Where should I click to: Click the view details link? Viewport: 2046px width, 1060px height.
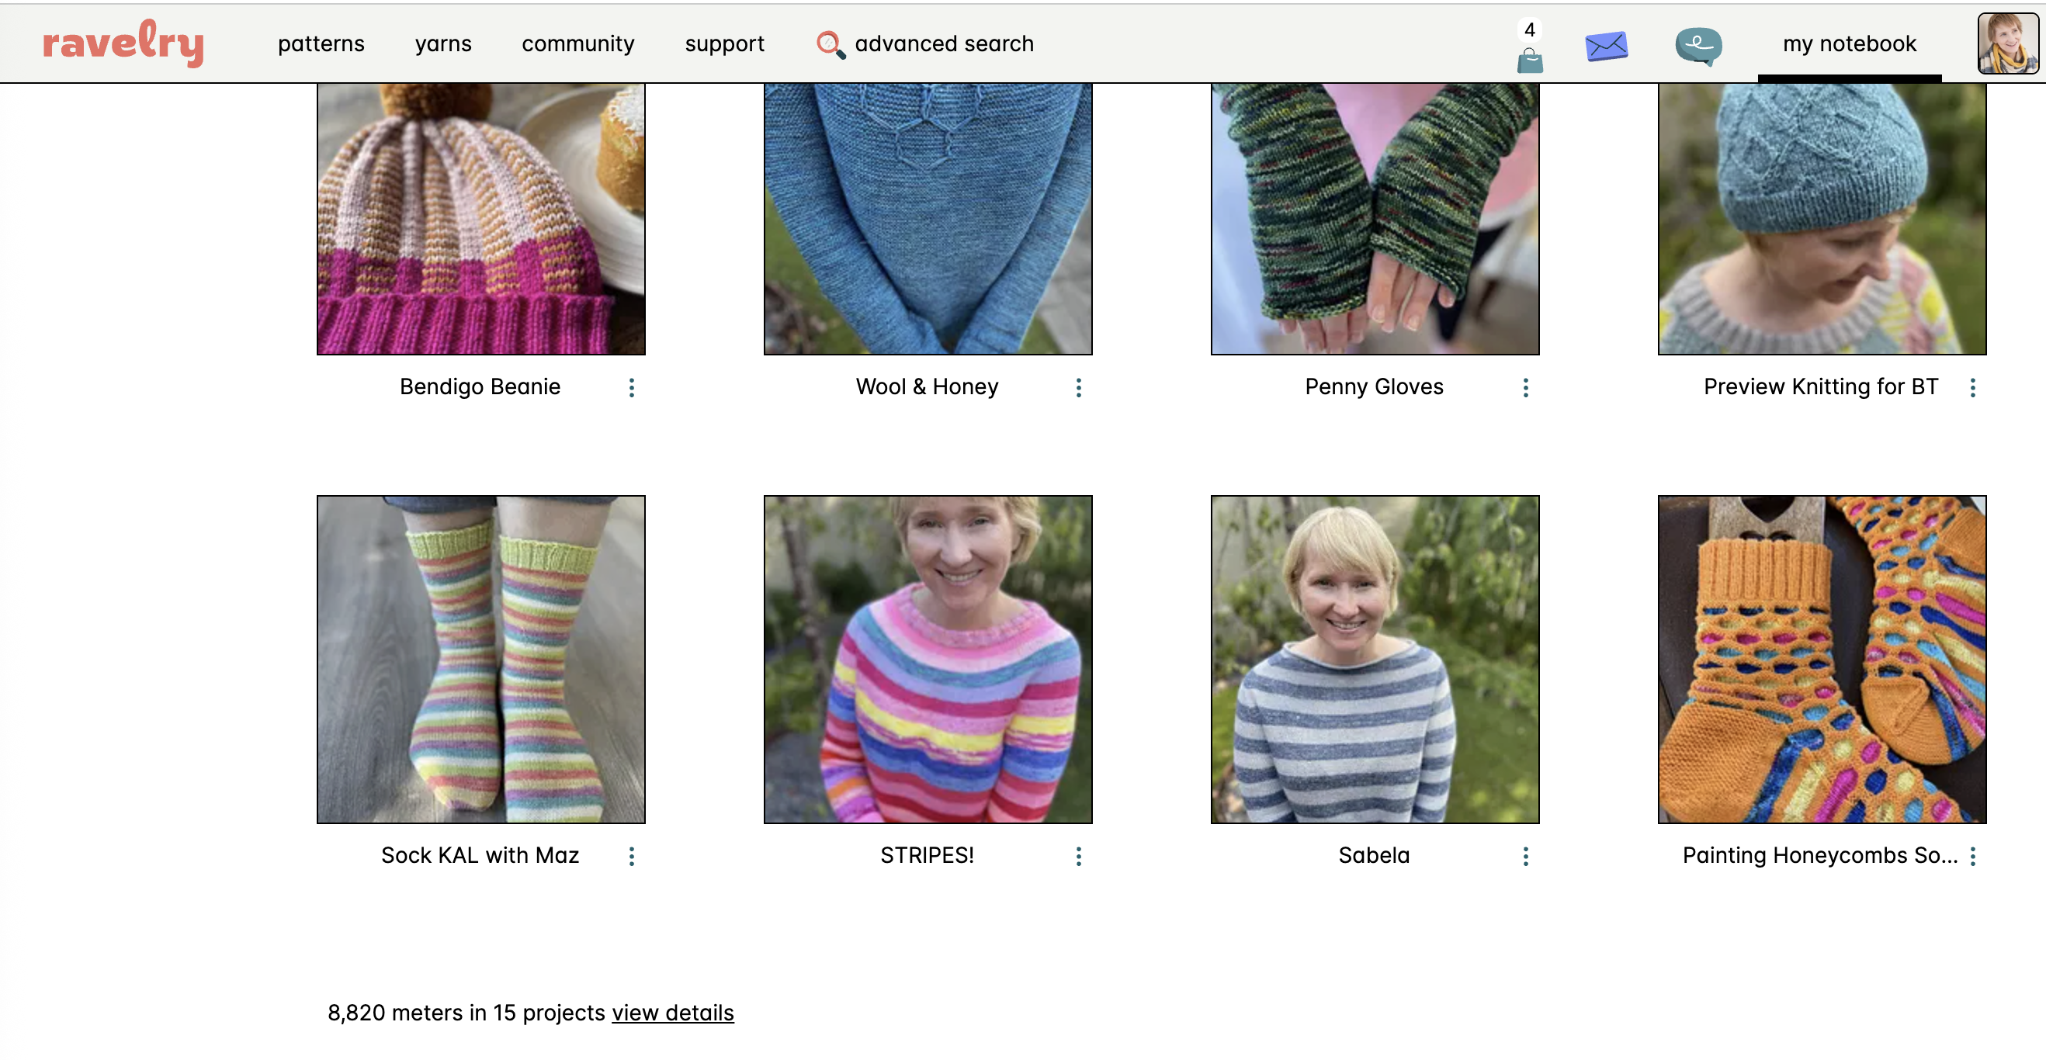[672, 1013]
